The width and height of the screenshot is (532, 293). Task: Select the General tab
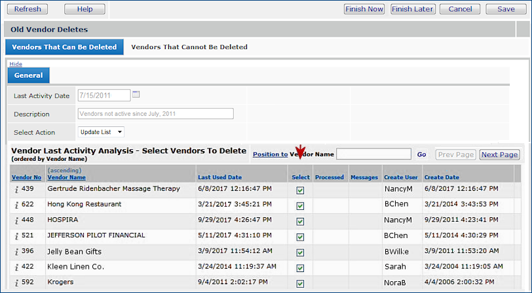28,75
